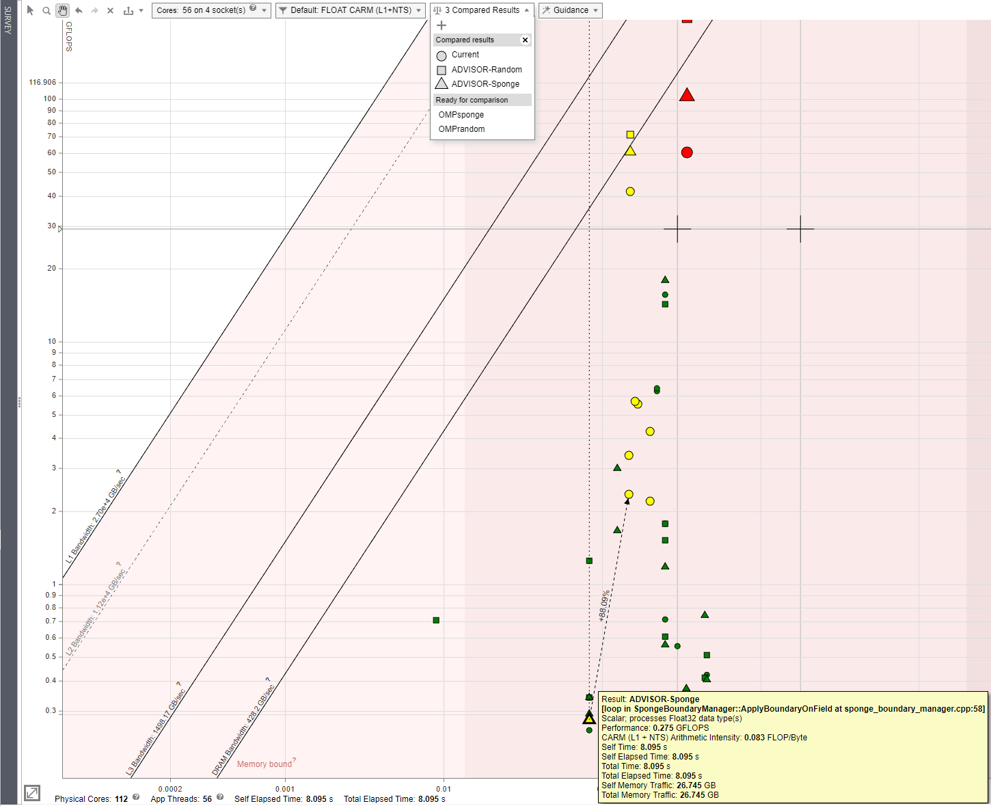The width and height of the screenshot is (991, 806).
Task: Click the Self Elapsed Time: 8.095 s status
Action: click(284, 798)
